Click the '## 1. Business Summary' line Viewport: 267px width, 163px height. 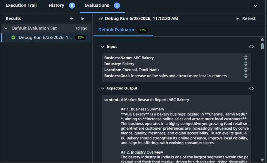142,109
